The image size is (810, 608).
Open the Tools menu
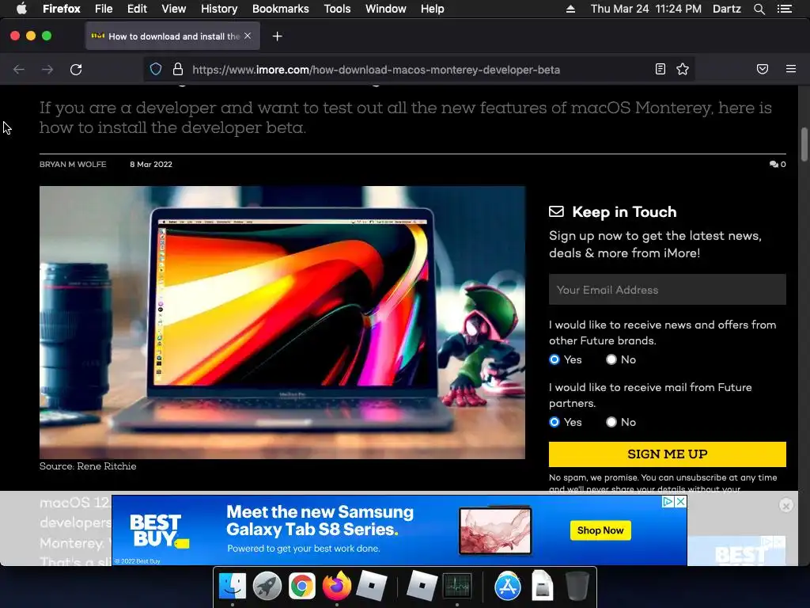pos(337,9)
